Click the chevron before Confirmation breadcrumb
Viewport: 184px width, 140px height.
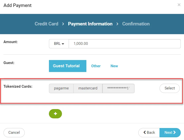(x=117, y=24)
